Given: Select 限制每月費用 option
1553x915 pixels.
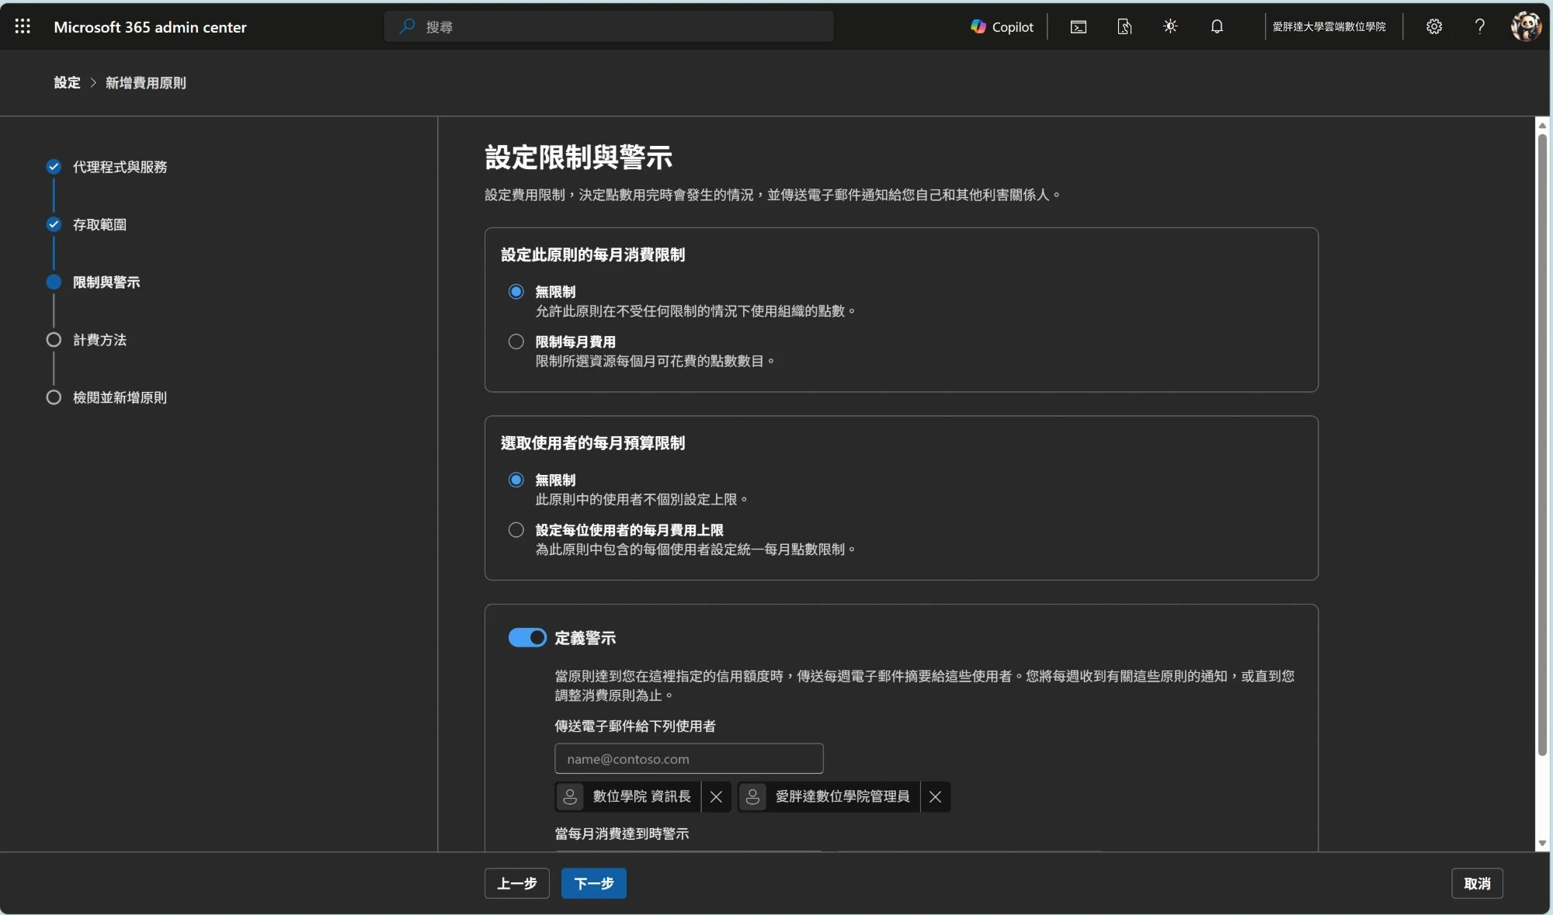Looking at the screenshot, I should tap(516, 341).
